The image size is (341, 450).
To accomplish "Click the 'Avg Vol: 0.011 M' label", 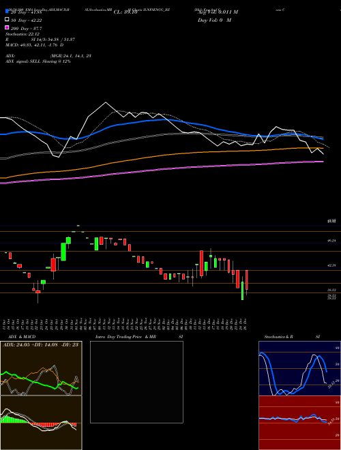I will tap(218, 12).
